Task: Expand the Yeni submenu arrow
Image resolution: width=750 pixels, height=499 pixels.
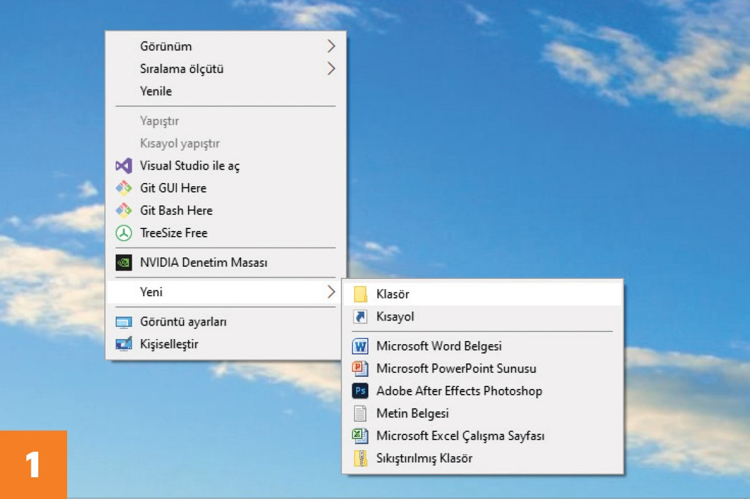Action: point(331,292)
